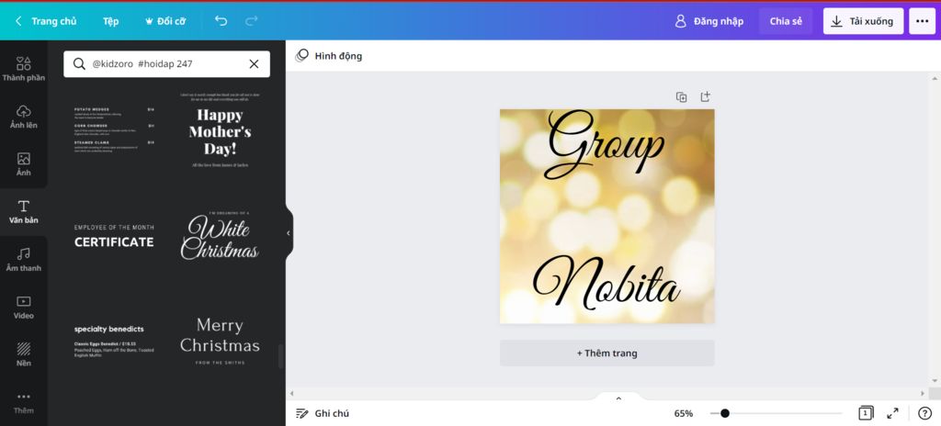Open the page grid view icon
The height and width of the screenshot is (426, 941).
pos(866,413)
